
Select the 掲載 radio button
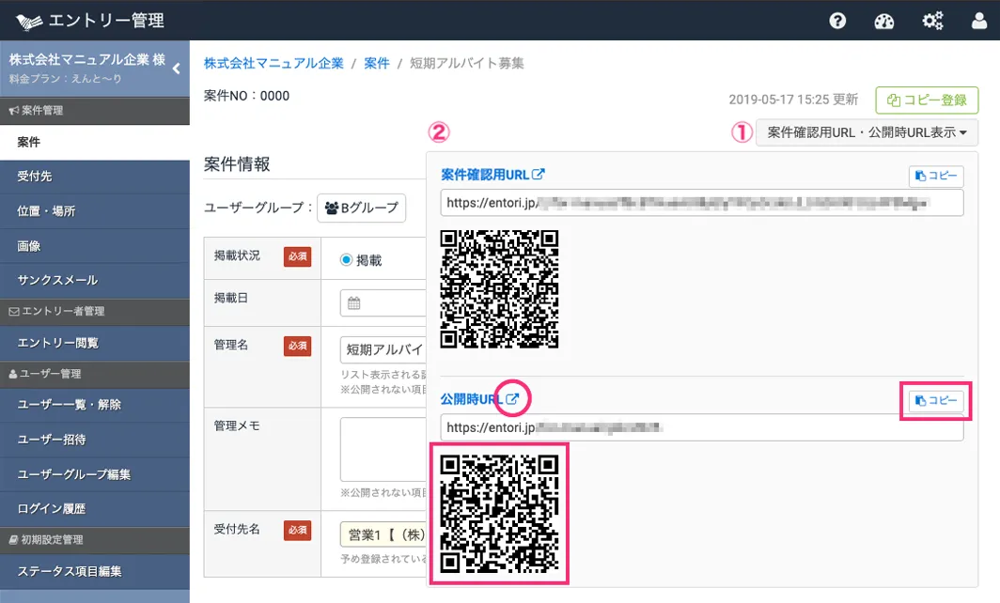(x=346, y=260)
